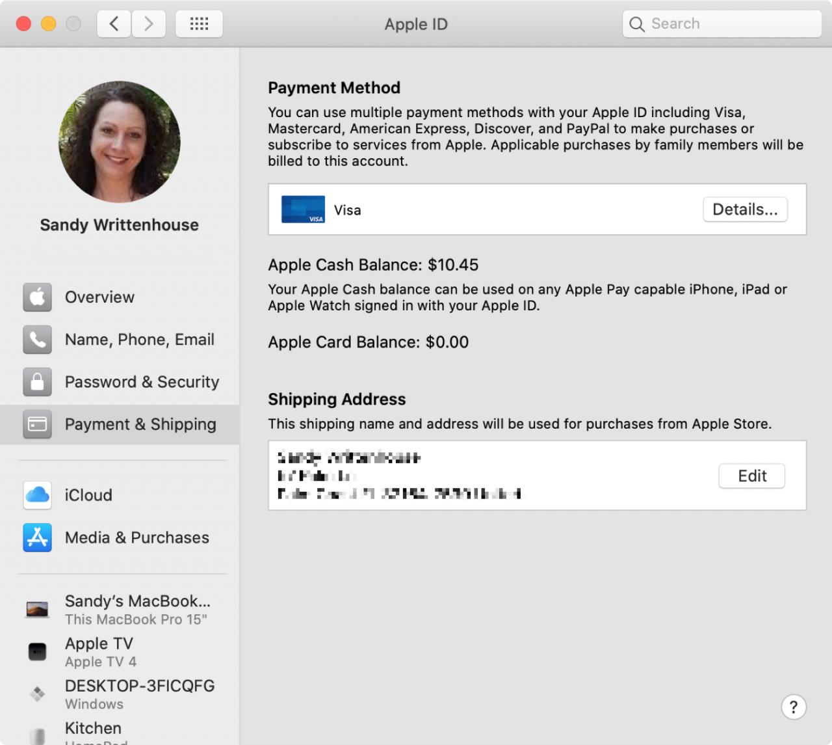Viewport: 832px width, 745px height.
Task: Open Visa payment Details
Action: [745, 210]
